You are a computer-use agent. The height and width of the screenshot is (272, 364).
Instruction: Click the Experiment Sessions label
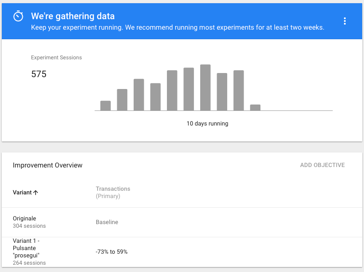coord(57,58)
